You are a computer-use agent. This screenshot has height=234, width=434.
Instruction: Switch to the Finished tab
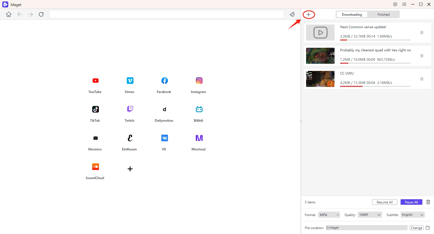[x=383, y=14]
